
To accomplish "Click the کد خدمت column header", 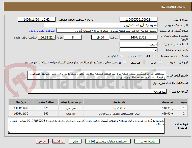I will [x=168, y=102].
